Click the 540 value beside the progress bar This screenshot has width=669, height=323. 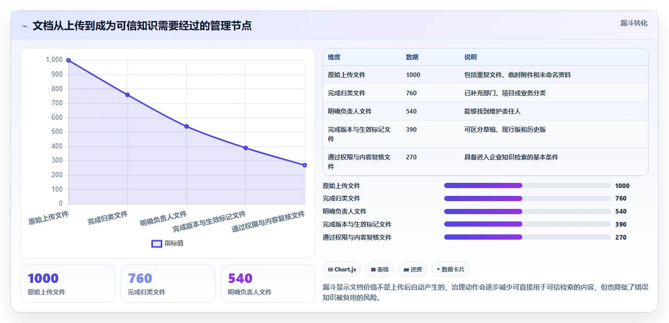click(621, 212)
